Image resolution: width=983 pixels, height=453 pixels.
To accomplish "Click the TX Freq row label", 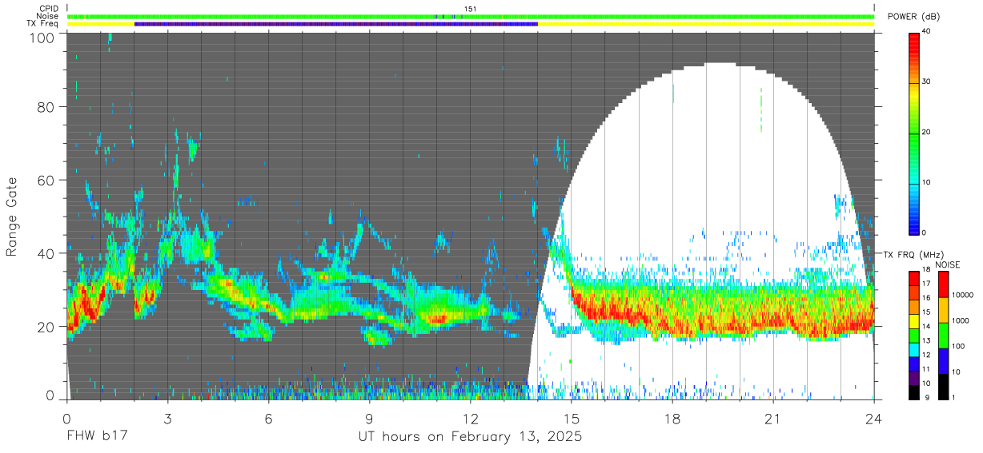I will (43, 24).
